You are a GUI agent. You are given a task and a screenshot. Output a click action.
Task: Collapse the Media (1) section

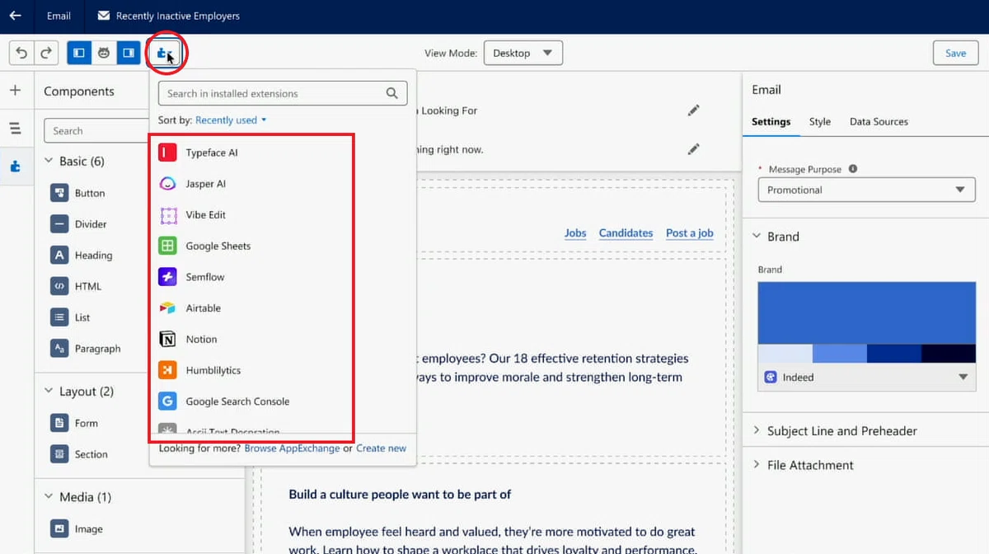pyautogui.click(x=48, y=497)
